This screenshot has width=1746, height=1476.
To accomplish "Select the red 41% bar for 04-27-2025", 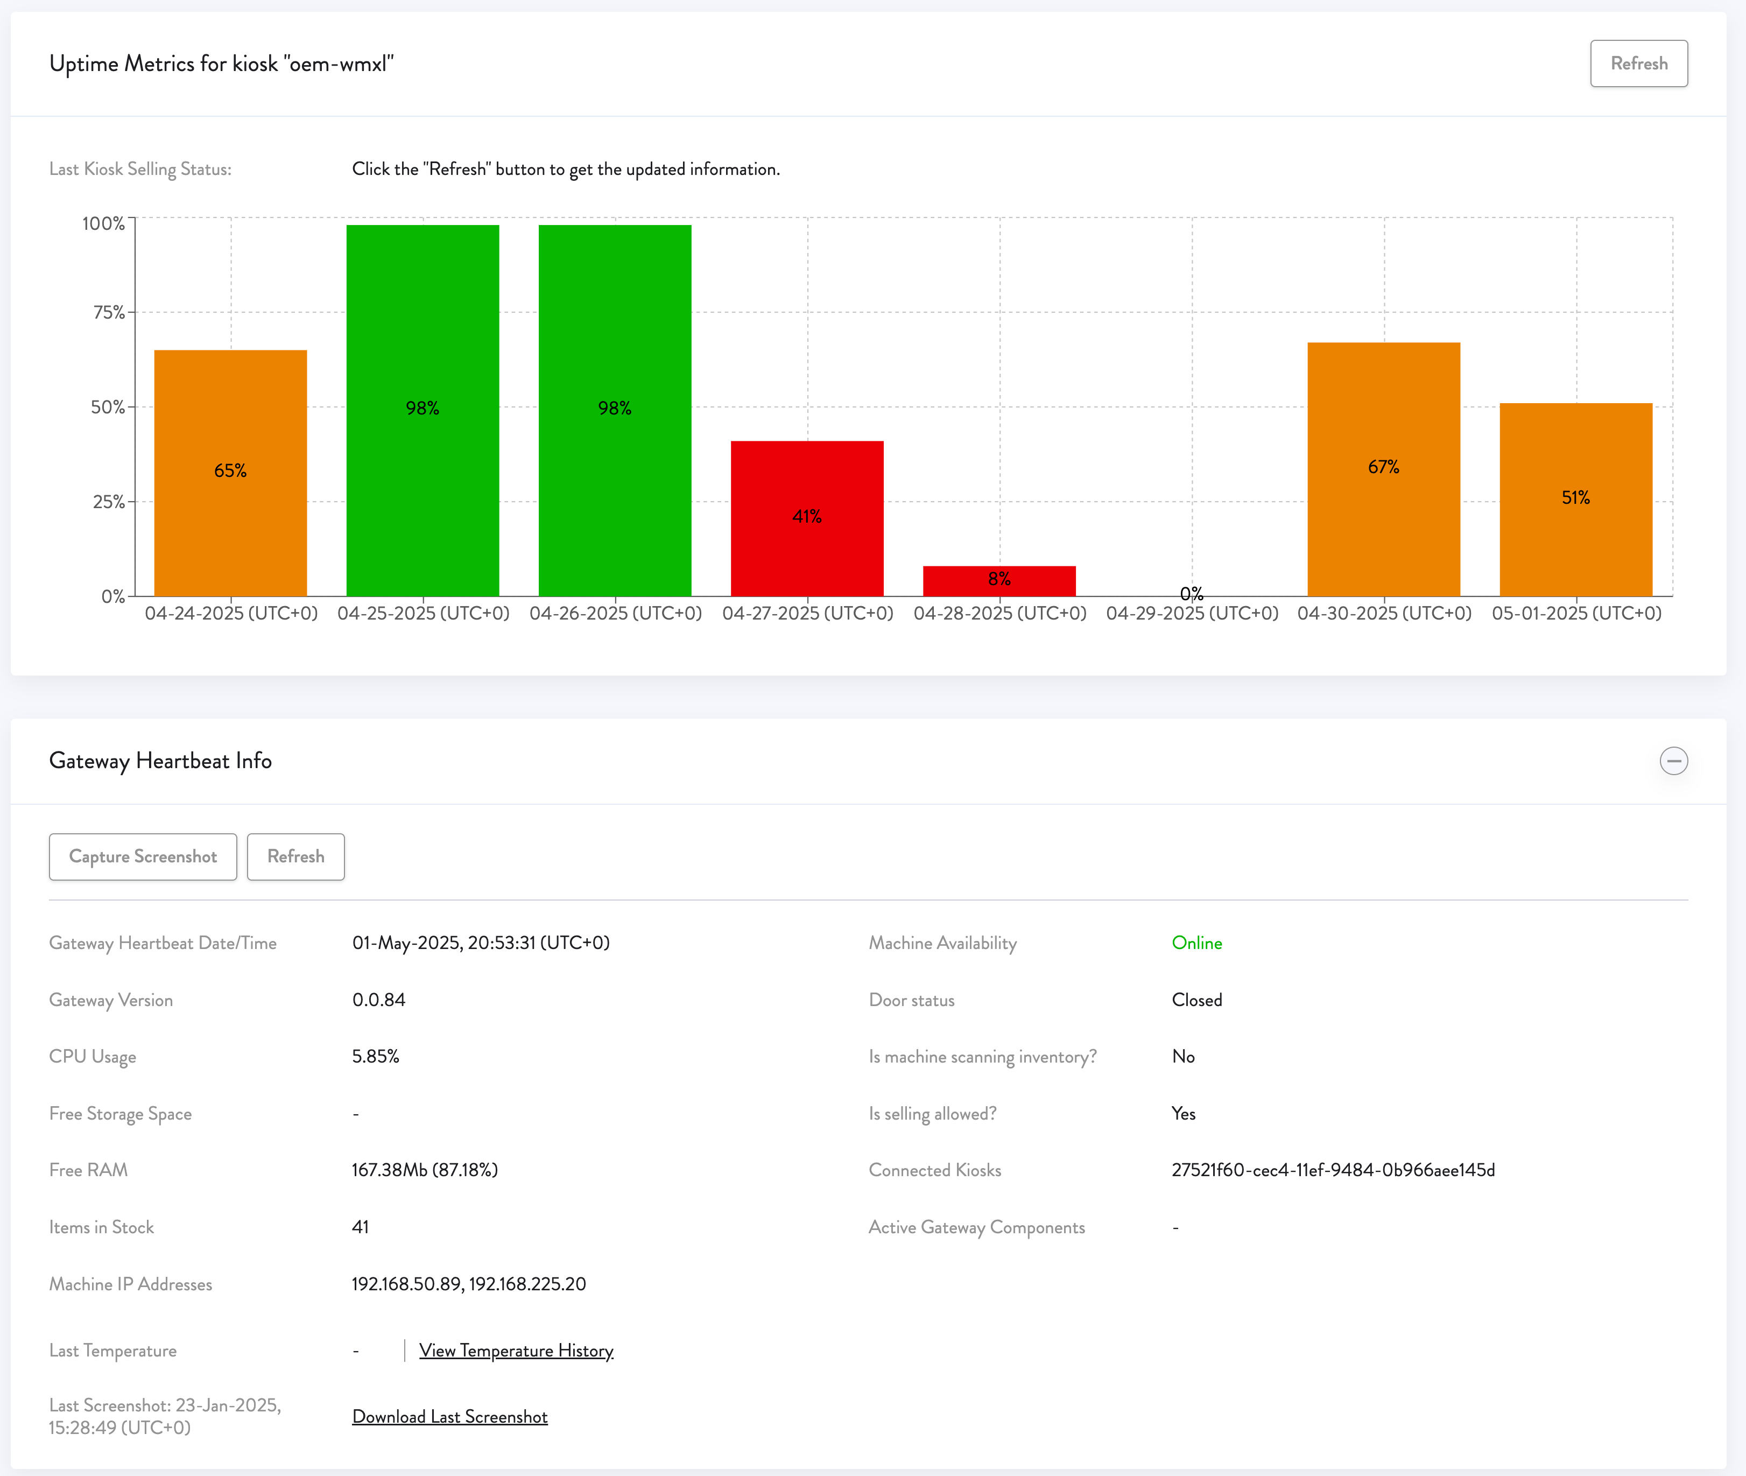I will click(807, 519).
